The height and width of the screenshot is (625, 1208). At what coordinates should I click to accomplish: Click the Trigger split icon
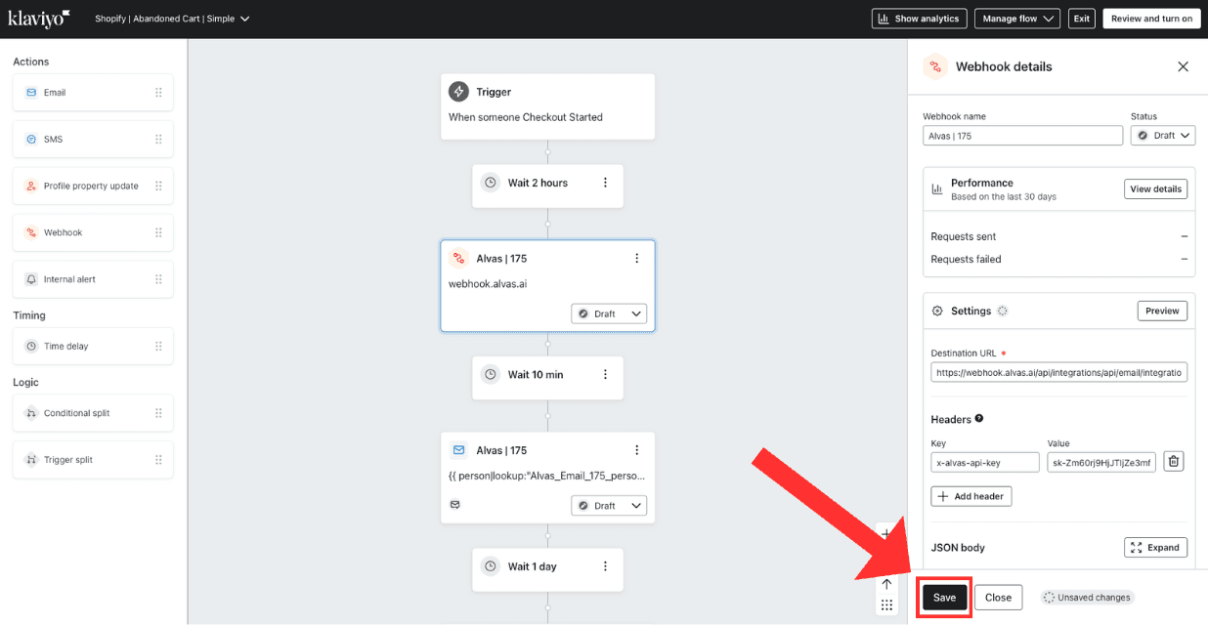[x=31, y=460]
